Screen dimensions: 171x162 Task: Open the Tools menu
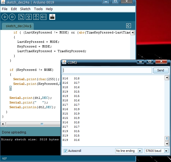coord(38,9)
